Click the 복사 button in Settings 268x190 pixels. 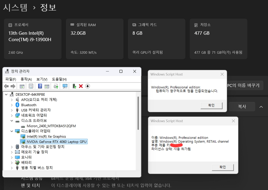tap(242, 107)
